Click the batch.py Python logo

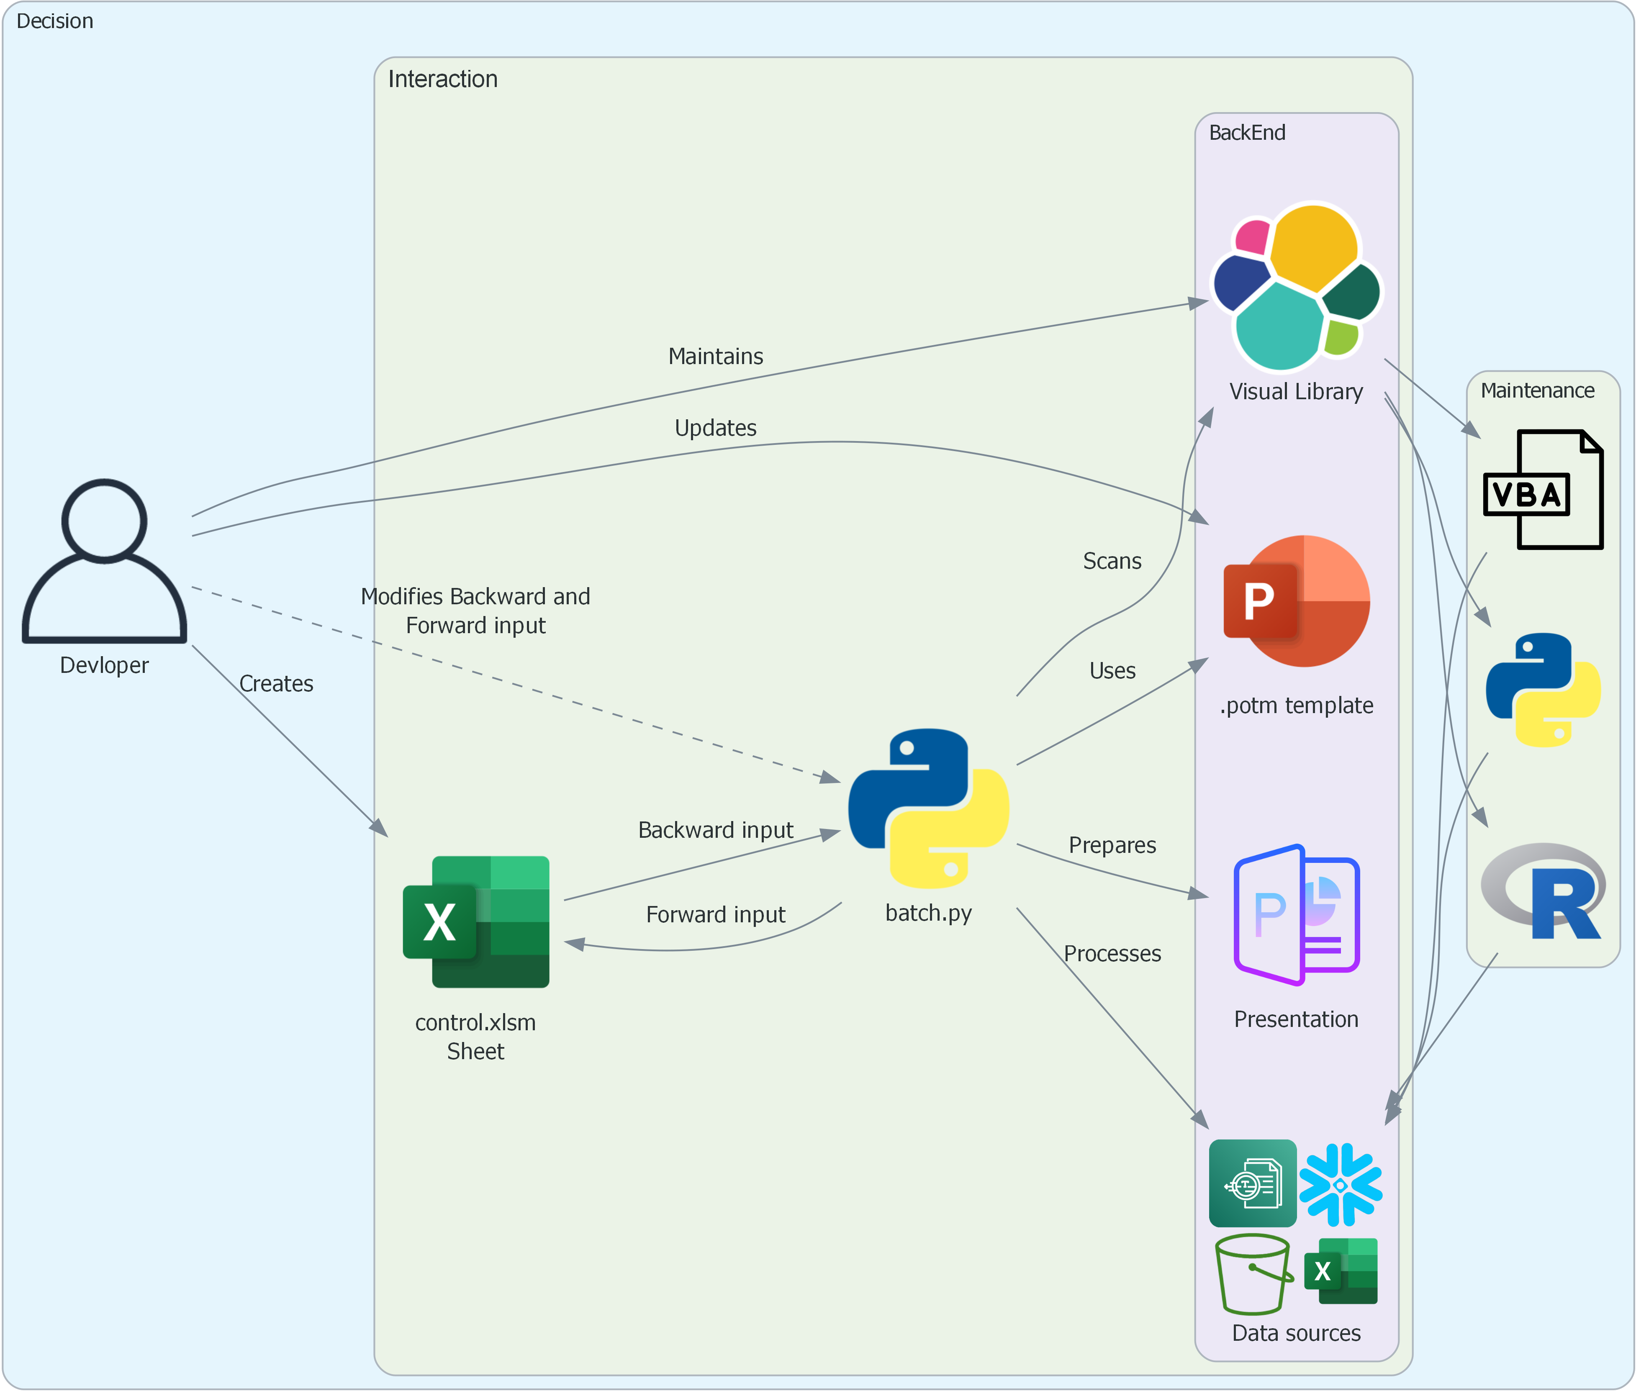tap(928, 808)
